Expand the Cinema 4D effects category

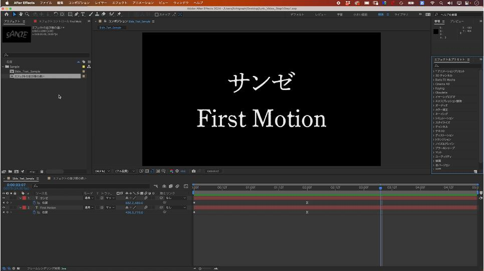click(434, 84)
